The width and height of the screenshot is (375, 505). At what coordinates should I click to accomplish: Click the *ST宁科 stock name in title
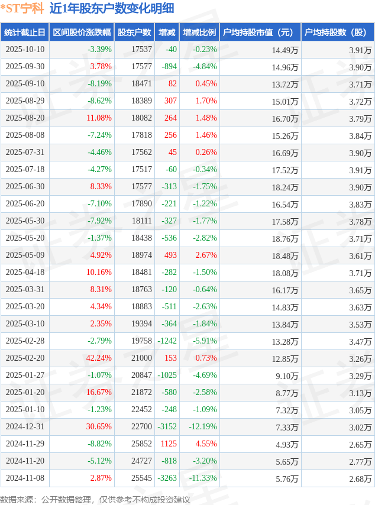click(x=22, y=8)
